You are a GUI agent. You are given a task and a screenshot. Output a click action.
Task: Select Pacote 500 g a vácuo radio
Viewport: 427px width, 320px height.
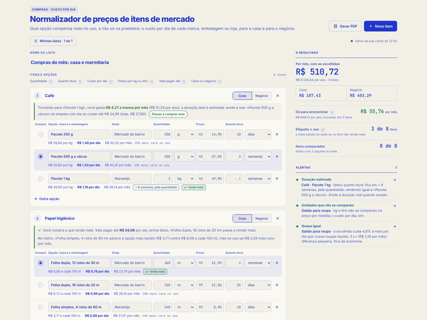(x=41, y=156)
